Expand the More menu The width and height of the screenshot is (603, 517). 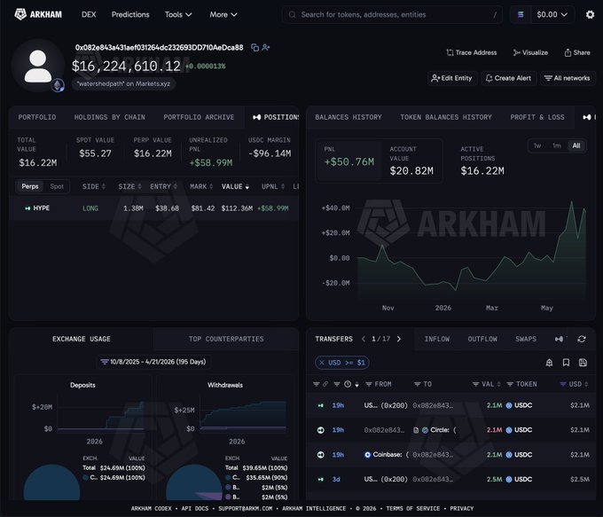tap(223, 14)
